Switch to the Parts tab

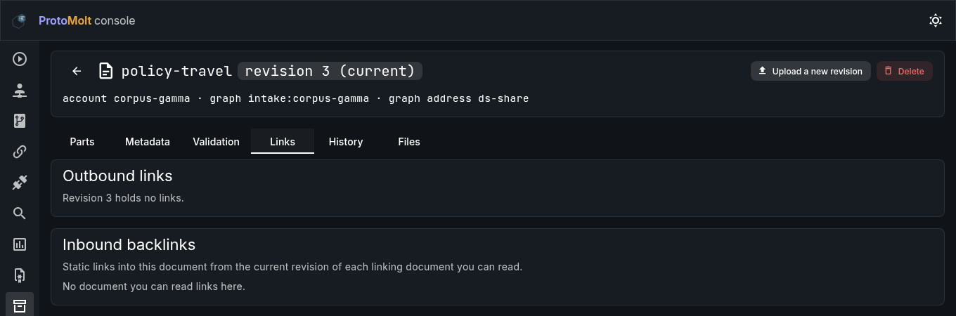point(82,141)
